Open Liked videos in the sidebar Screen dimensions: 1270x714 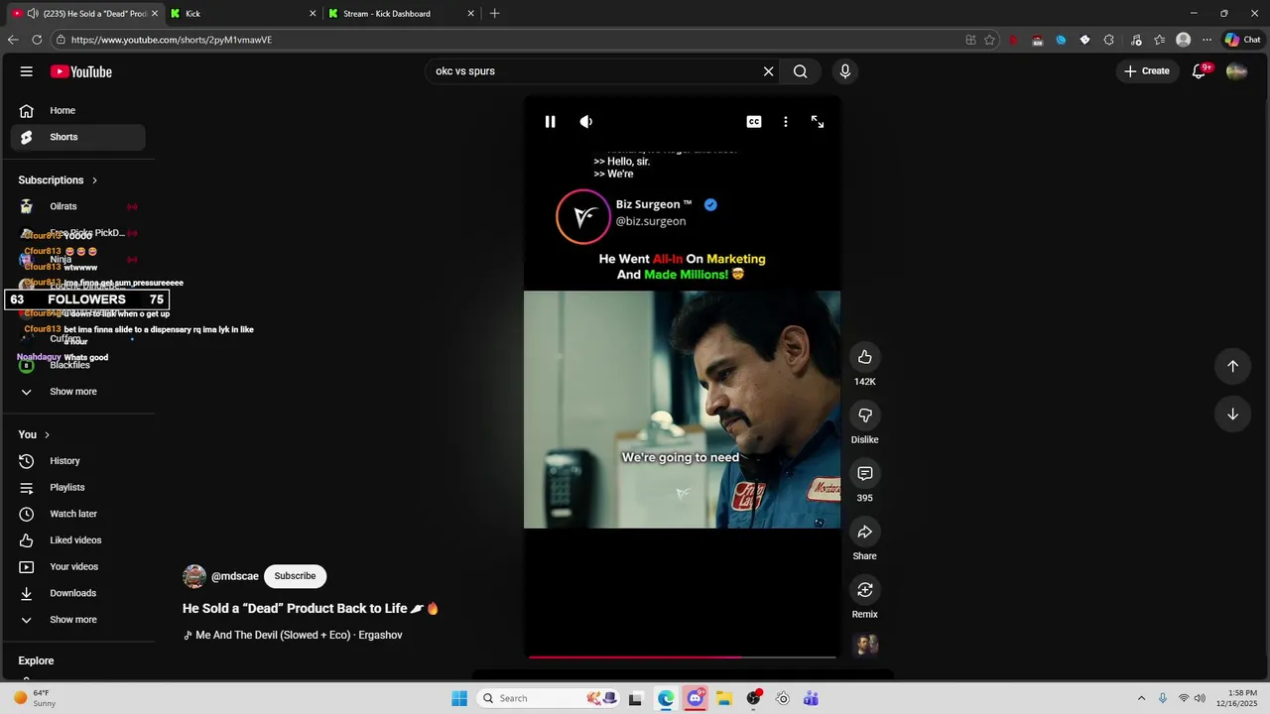click(77, 540)
